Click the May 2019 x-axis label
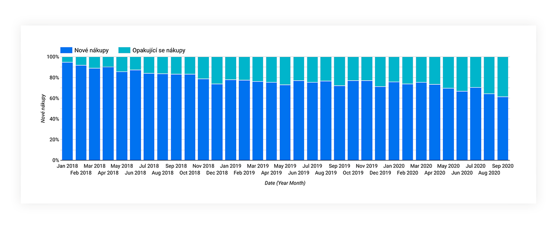The height and width of the screenshot is (242, 557). pyautogui.click(x=285, y=166)
